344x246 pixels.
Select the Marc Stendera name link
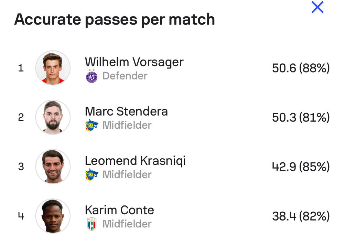pyautogui.click(x=126, y=111)
